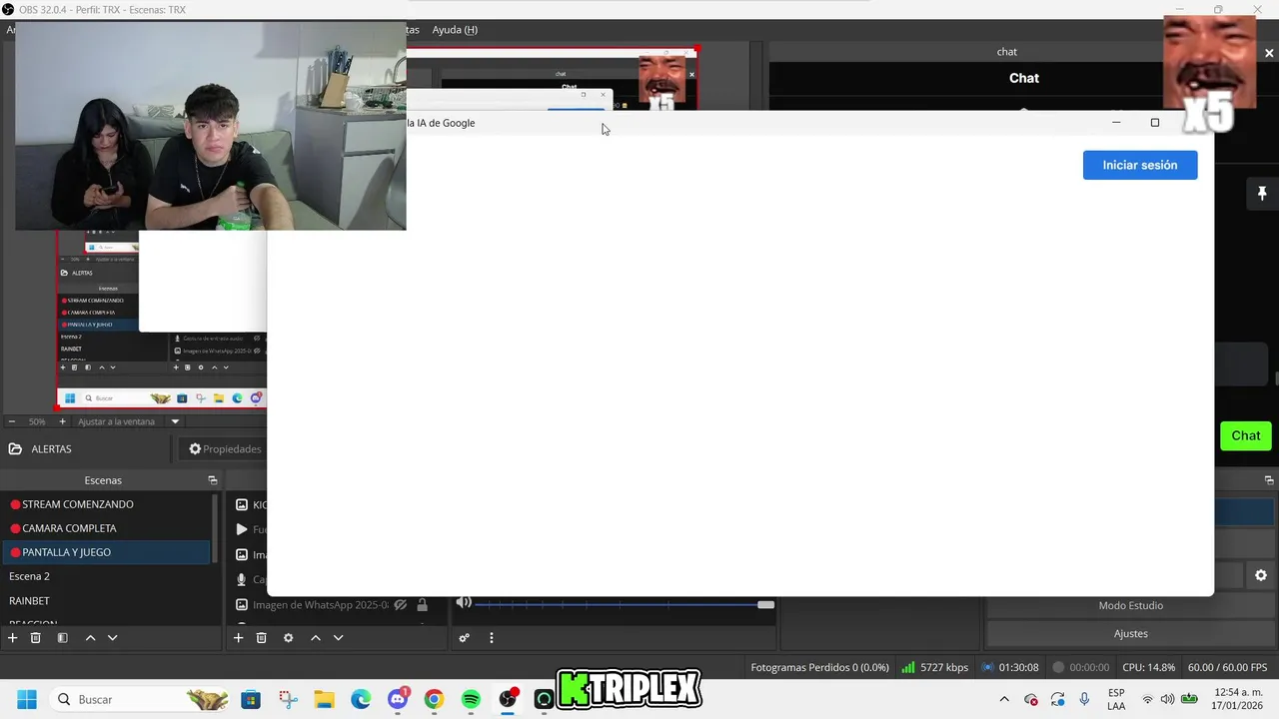Click the audio mixer volume slider handle

(x=765, y=604)
